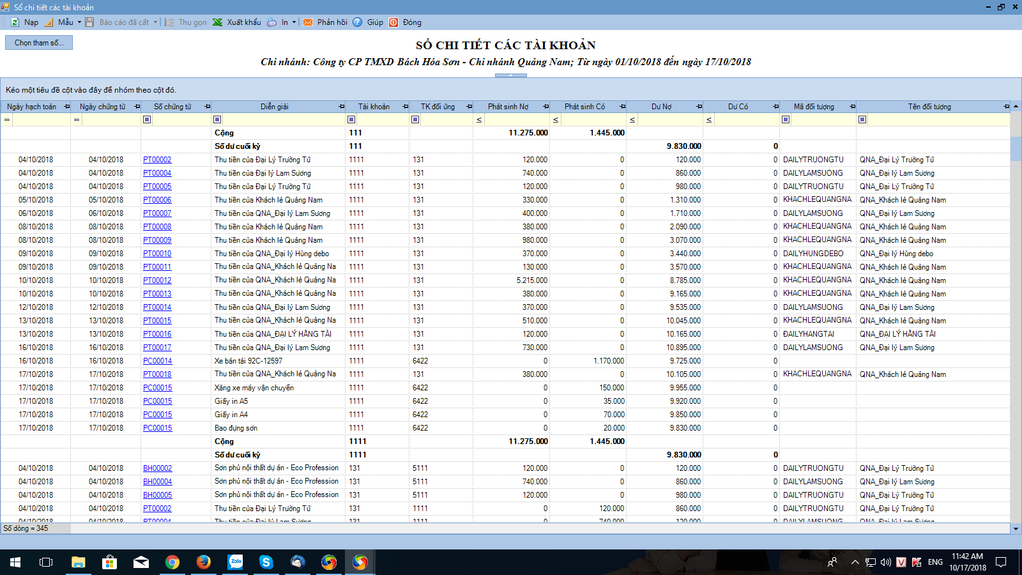The image size is (1022, 575).
Task: Click the Thu gọn collapse toolbar icon
Action: click(169, 22)
